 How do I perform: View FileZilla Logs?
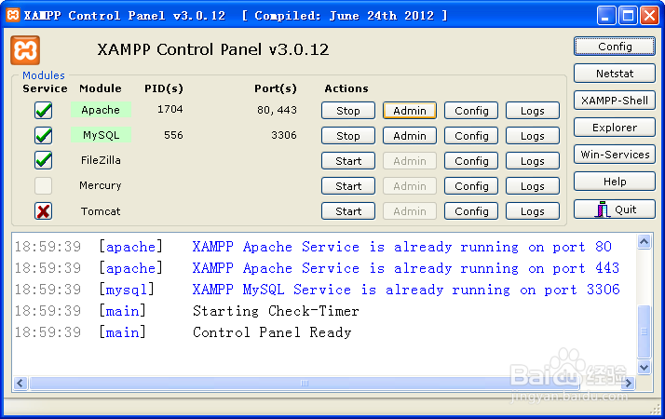tap(533, 161)
